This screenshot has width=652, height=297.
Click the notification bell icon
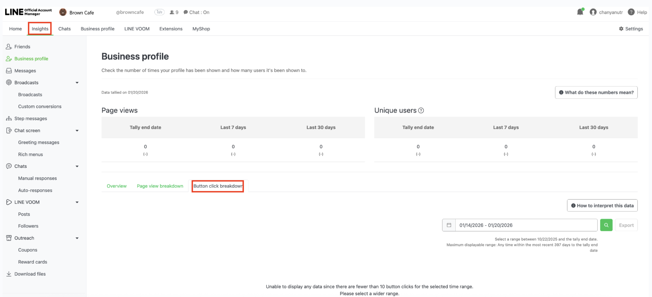pyautogui.click(x=580, y=12)
